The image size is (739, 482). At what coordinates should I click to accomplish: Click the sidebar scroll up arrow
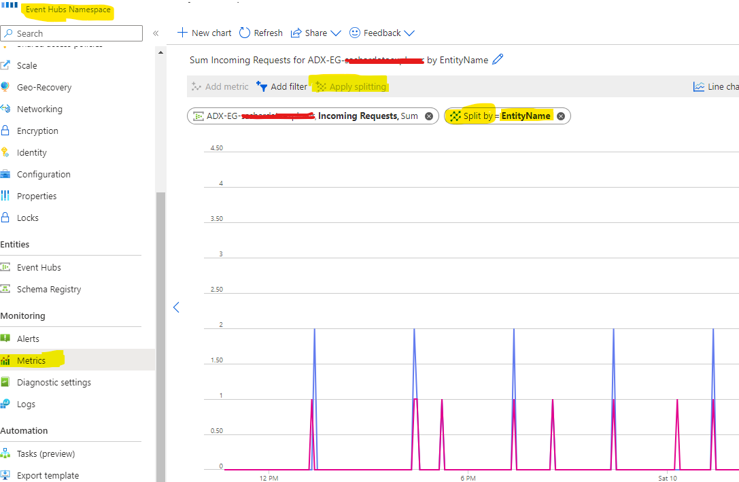click(160, 52)
